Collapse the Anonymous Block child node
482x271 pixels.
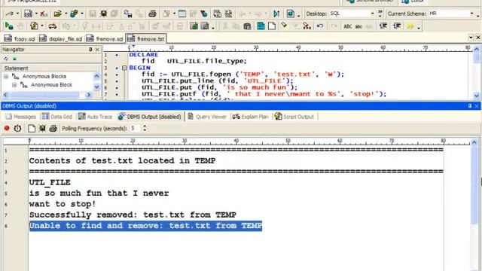tap(14, 85)
